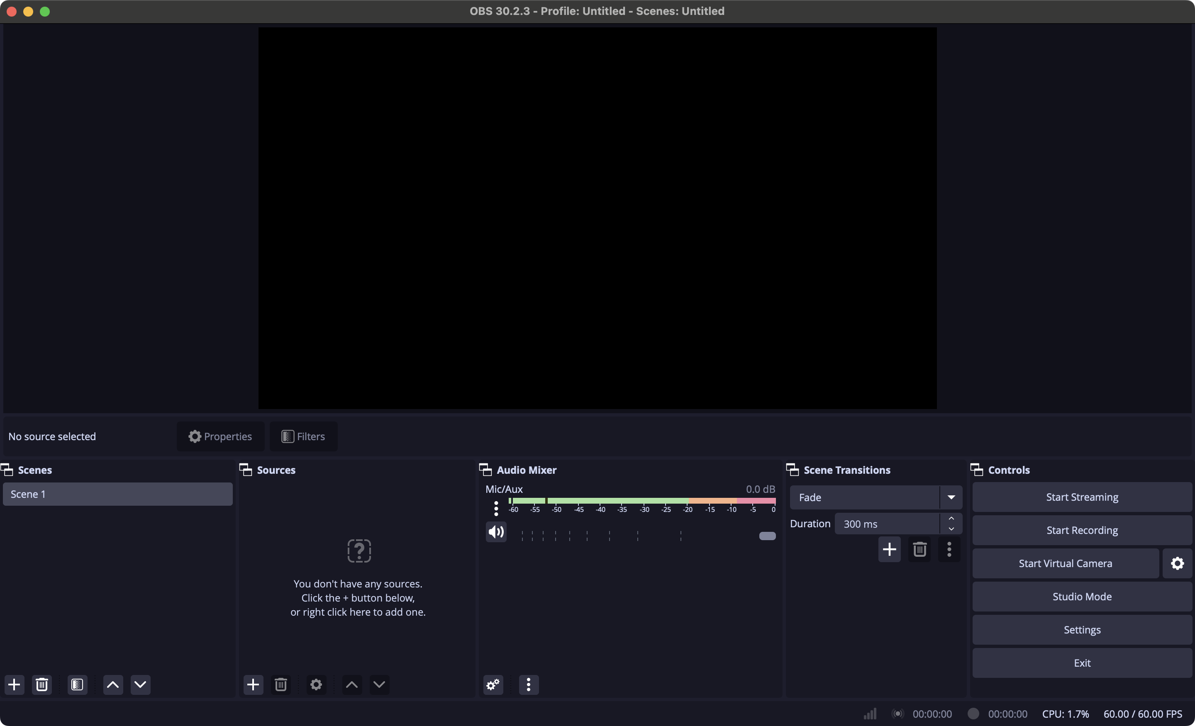Add a new scene with plus icon
The width and height of the screenshot is (1195, 726).
[15, 684]
